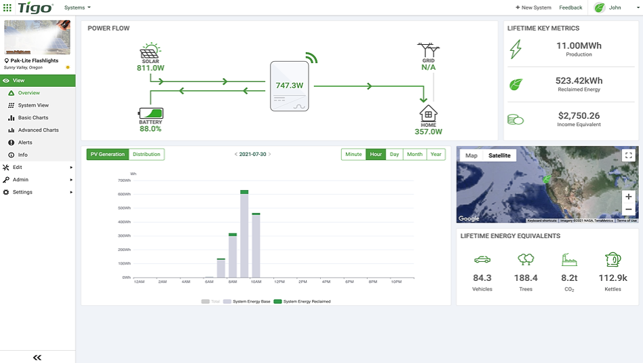Open the Feedback link
This screenshot has width=643, height=363.
(570, 7)
